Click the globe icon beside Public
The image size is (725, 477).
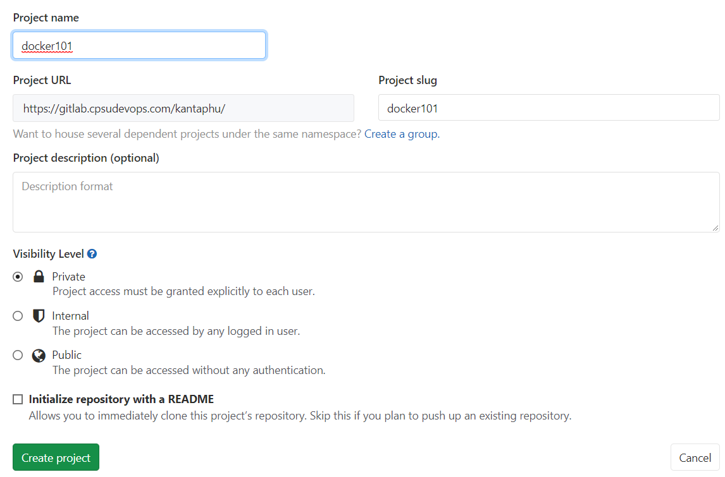(38, 354)
